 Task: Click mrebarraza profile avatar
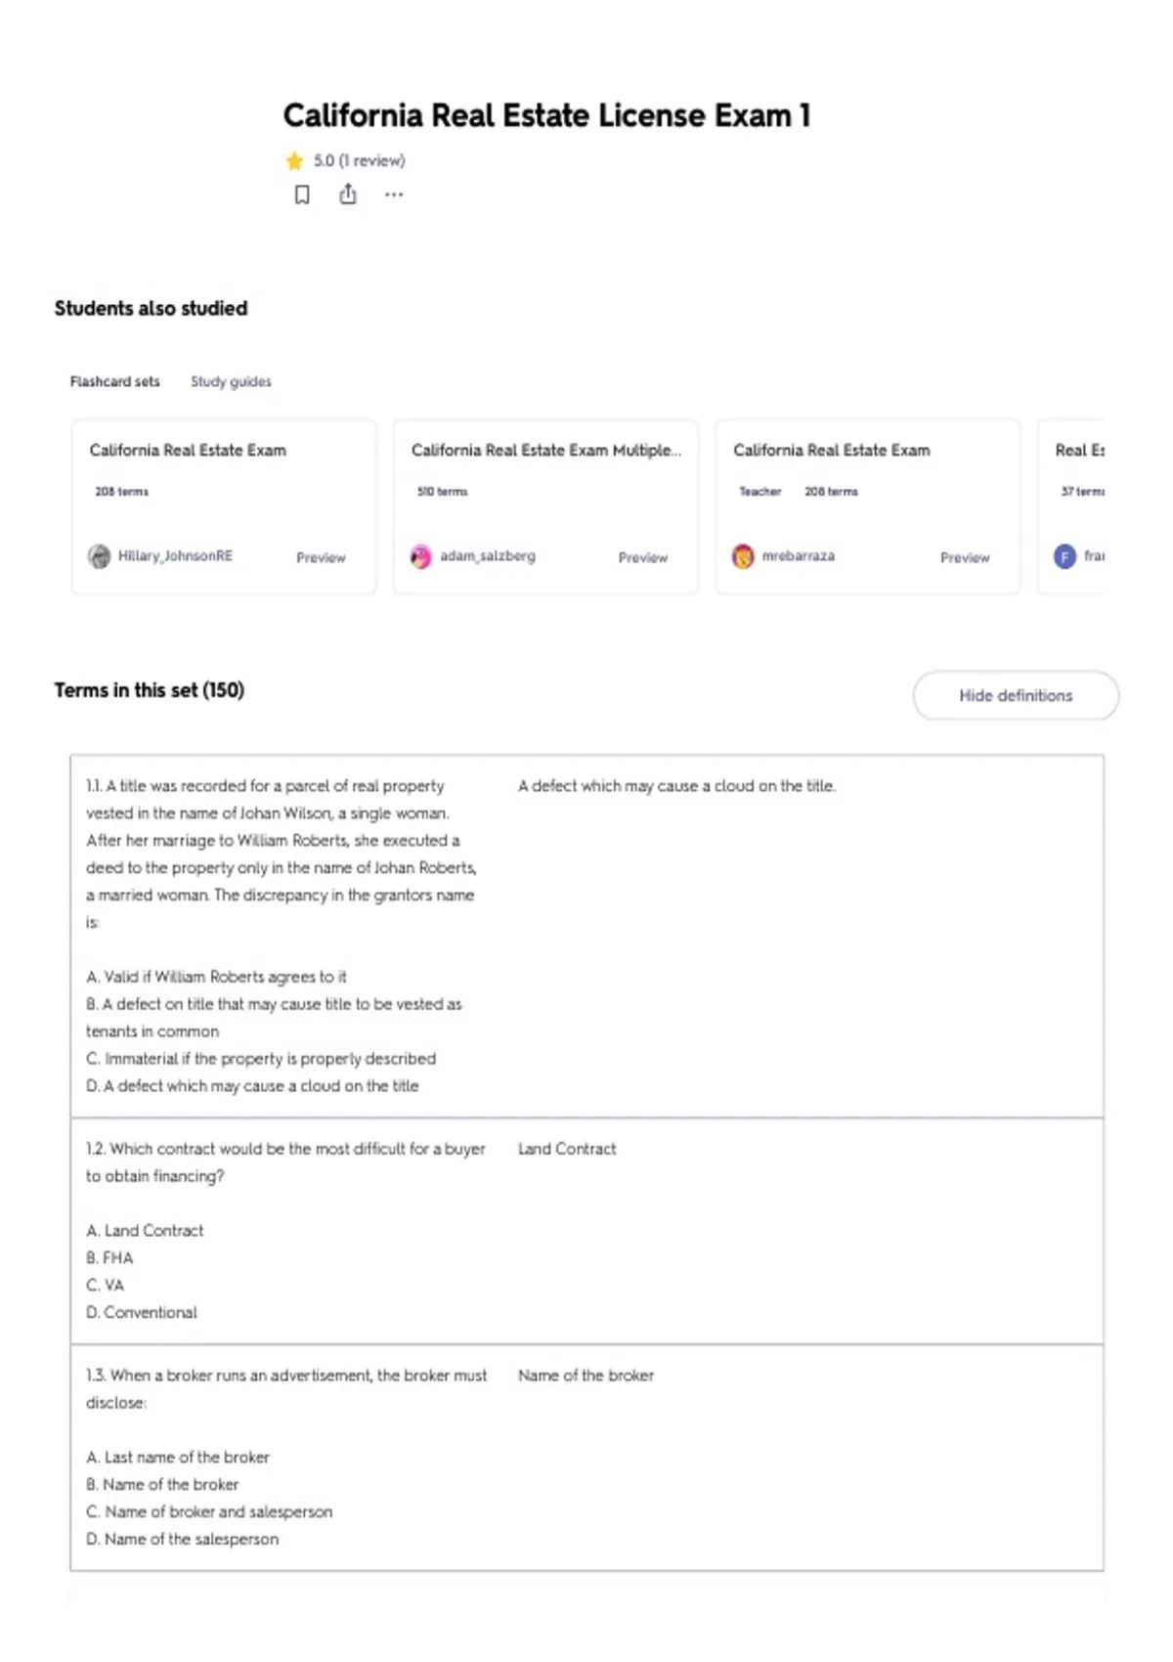pos(743,556)
